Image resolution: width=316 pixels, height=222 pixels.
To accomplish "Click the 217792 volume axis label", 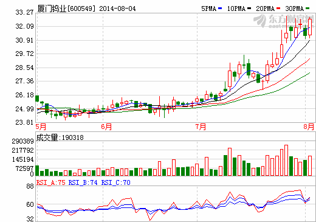I will click(22, 150).
